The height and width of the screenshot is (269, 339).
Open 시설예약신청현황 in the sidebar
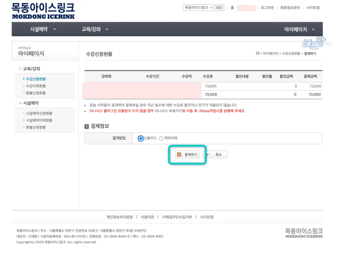(x=39, y=113)
